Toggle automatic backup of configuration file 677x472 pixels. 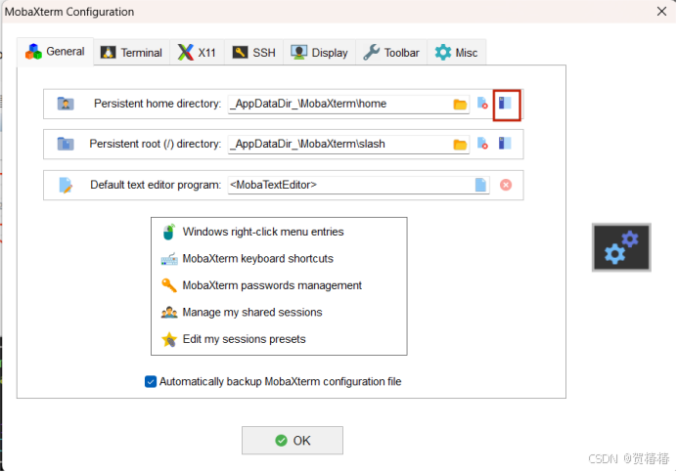pyautogui.click(x=151, y=382)
